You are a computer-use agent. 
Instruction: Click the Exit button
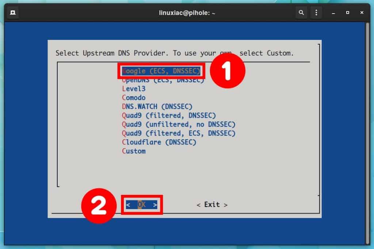[212, 205]
